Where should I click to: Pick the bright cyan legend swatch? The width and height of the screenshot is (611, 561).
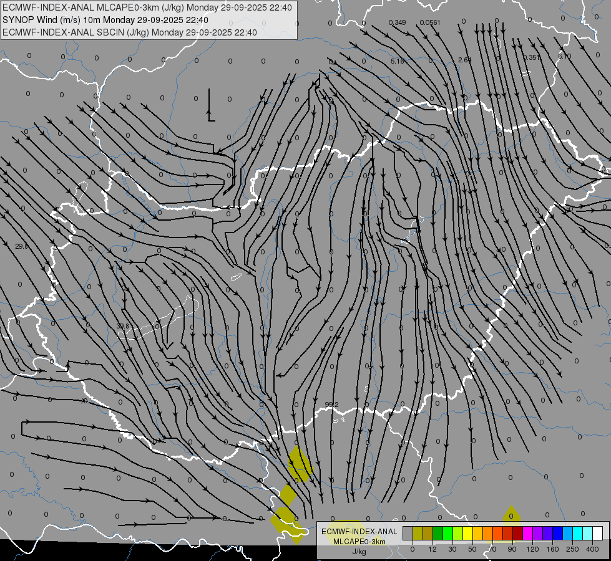[x=577, y=533]
